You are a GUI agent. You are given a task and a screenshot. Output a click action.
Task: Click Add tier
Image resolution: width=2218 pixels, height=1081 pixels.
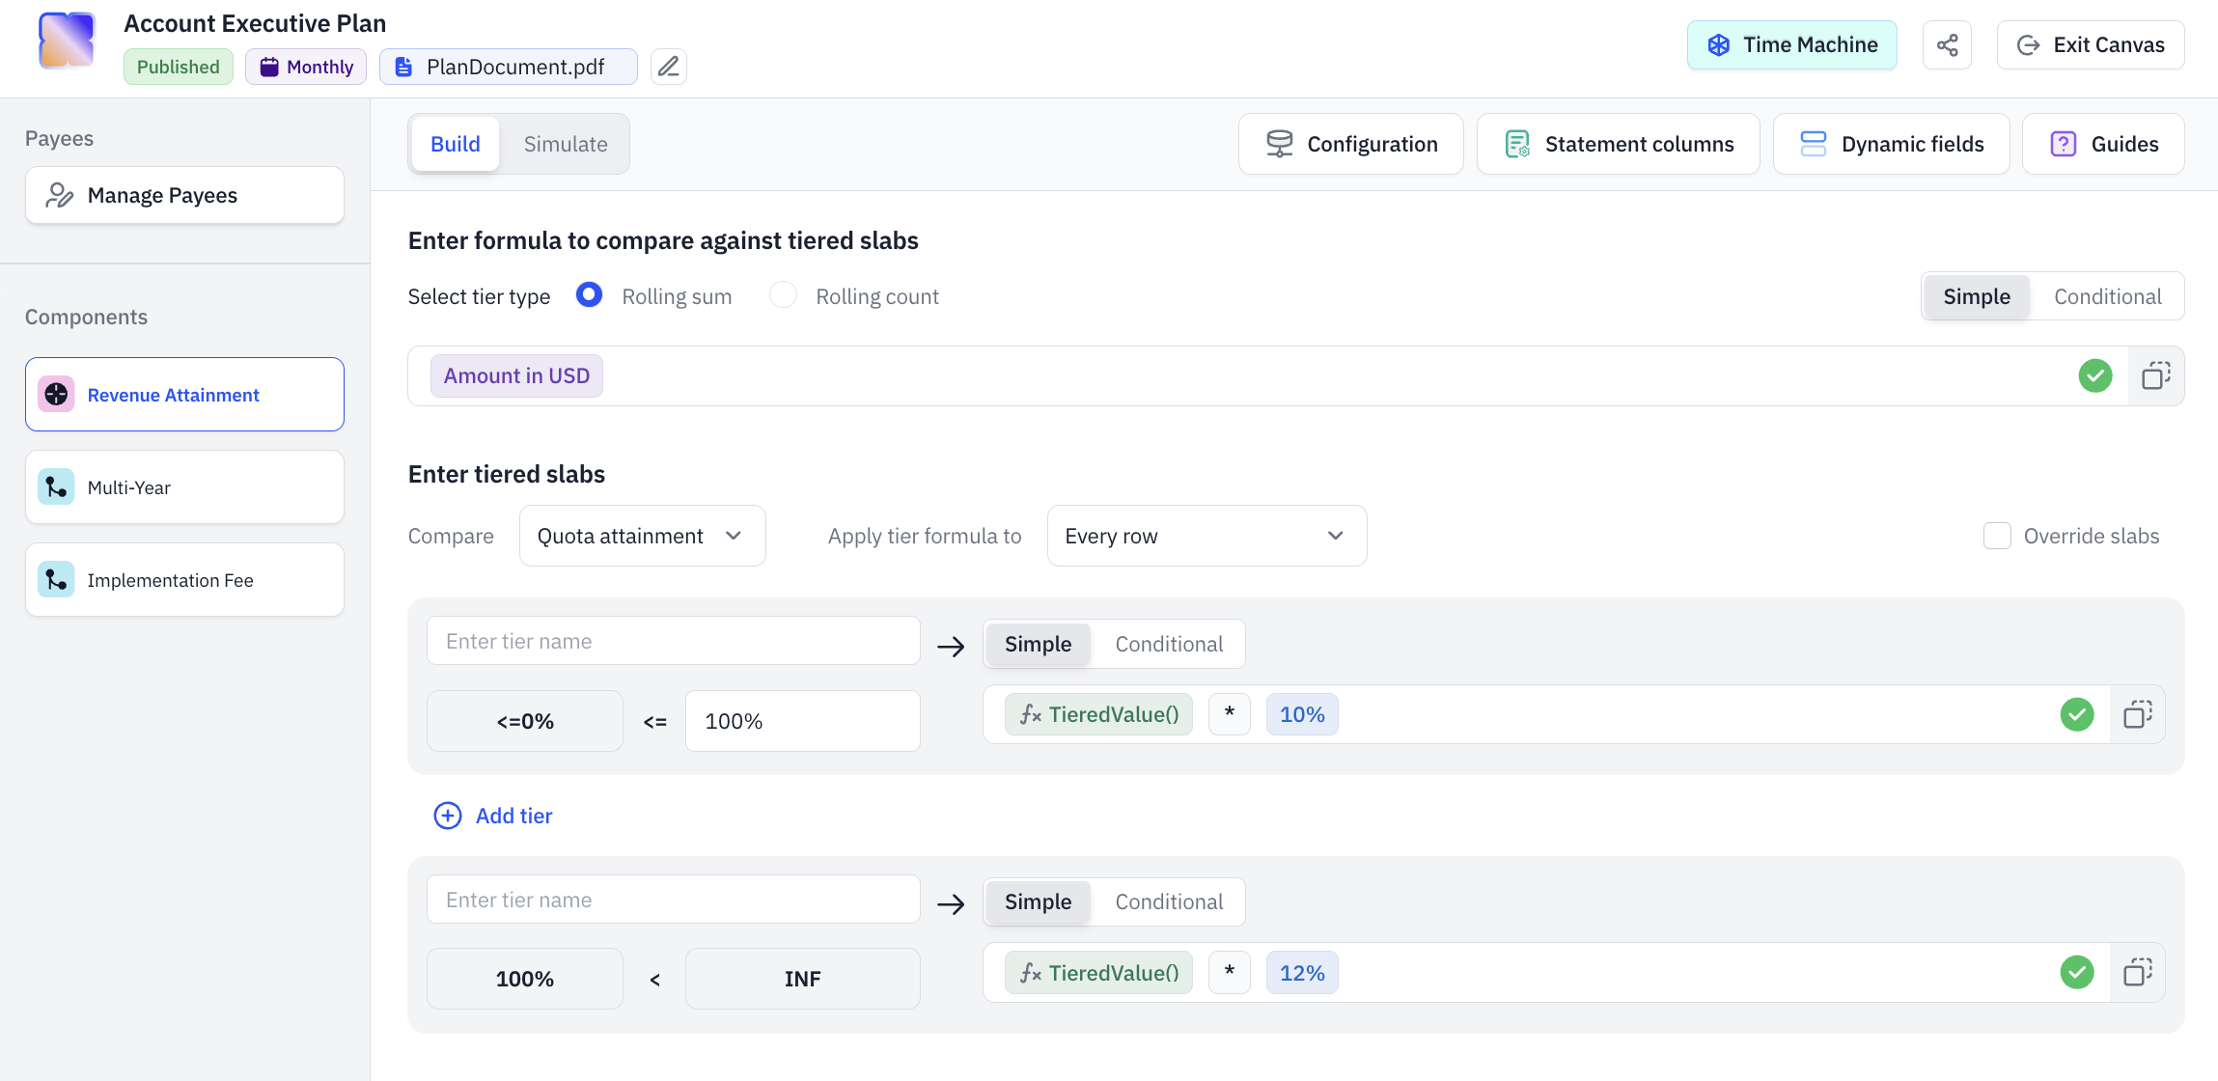(x=492, y=816)
